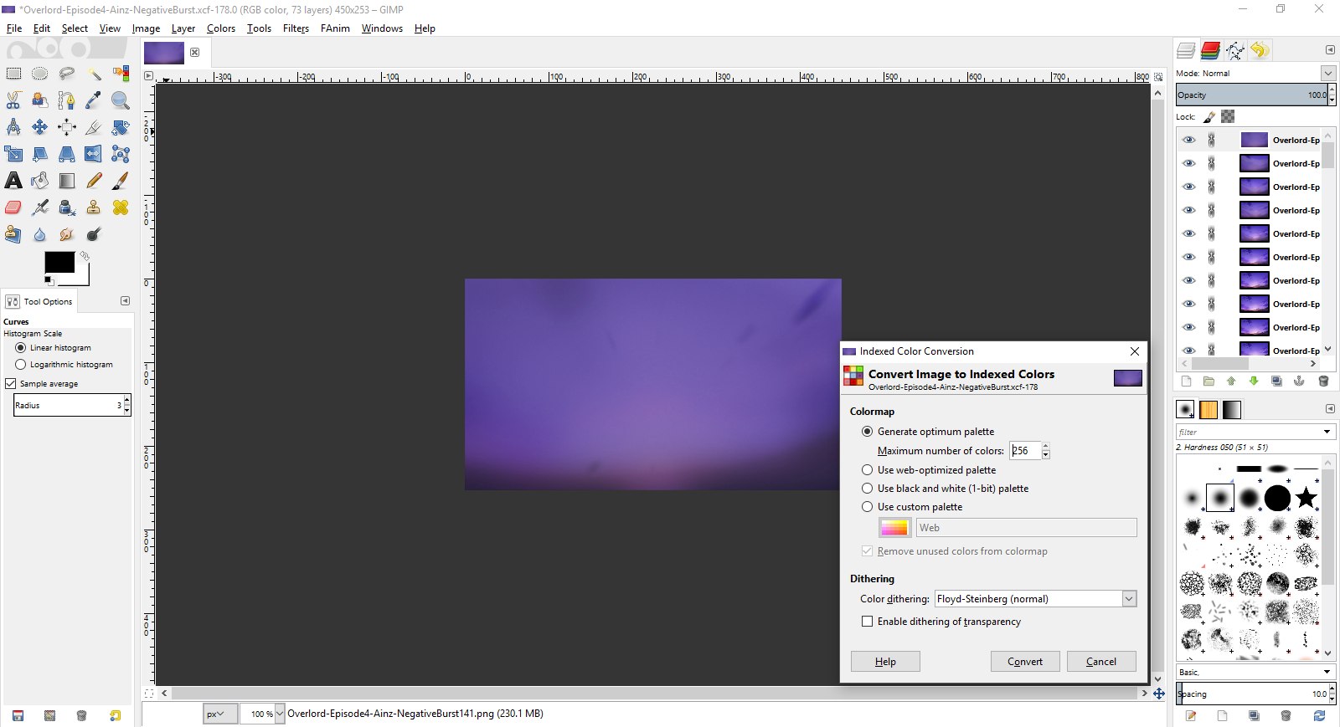The width and height of the screenshot is (1340, 727).
Task: Select the Flip tool
Action: 94,154
